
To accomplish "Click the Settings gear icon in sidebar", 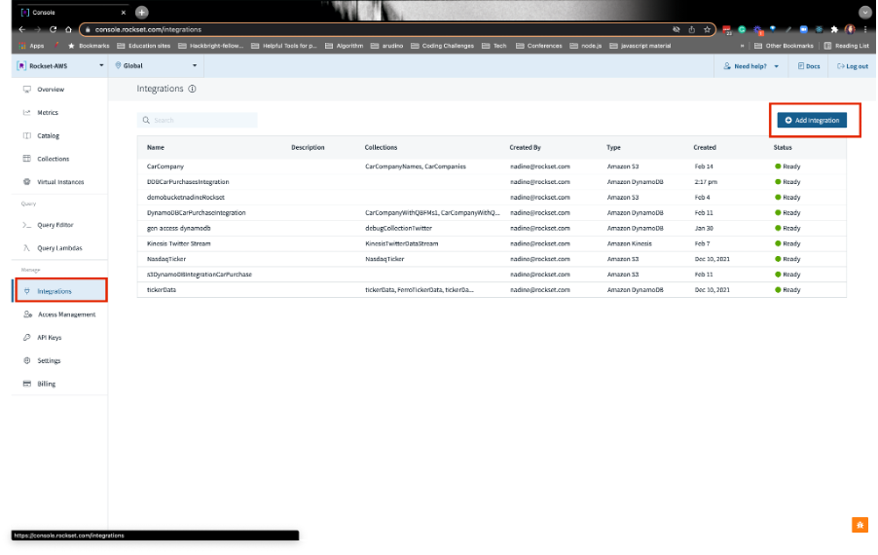I will coord(27,360).
